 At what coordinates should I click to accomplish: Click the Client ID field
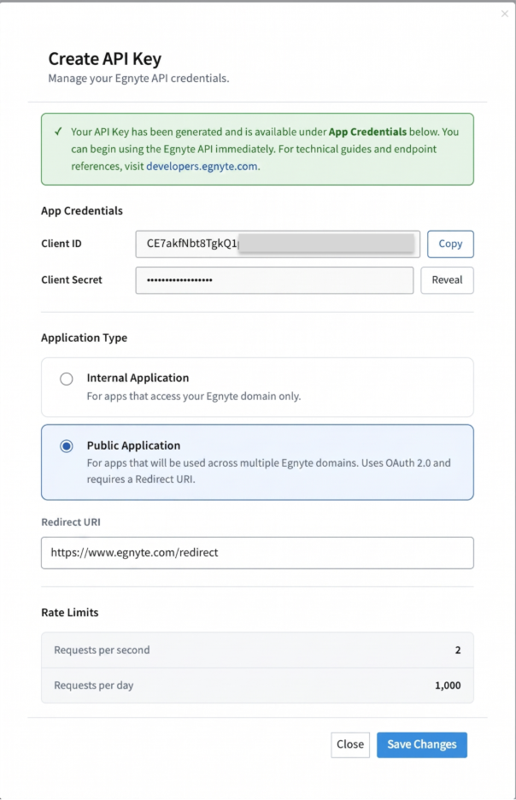(x=278, y=244)
